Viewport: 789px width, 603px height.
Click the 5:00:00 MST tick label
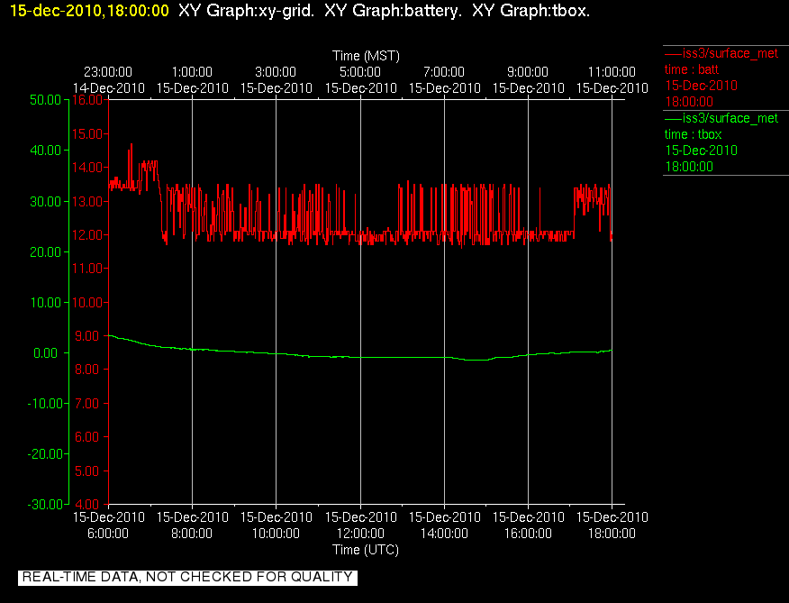click(x=360, y=72)
